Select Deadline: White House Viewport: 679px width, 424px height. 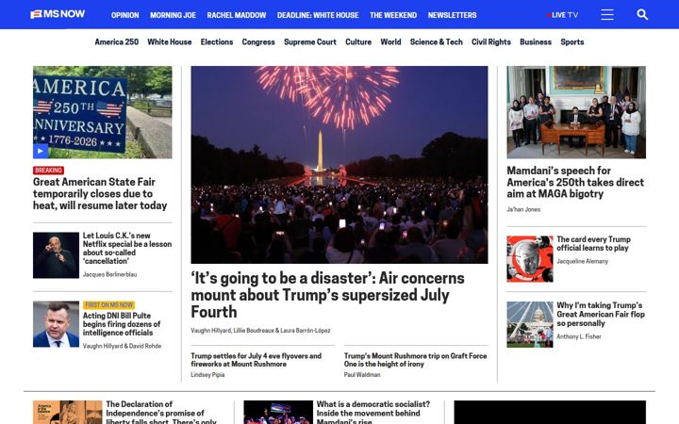point(318,15)
